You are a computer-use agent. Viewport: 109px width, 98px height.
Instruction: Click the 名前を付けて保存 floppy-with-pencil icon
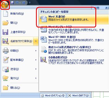click(6, 41)
